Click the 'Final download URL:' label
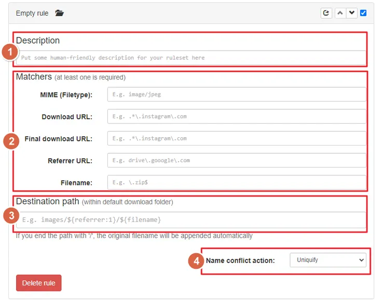This screenshot has width=384, height=301. tap(59, 139)
